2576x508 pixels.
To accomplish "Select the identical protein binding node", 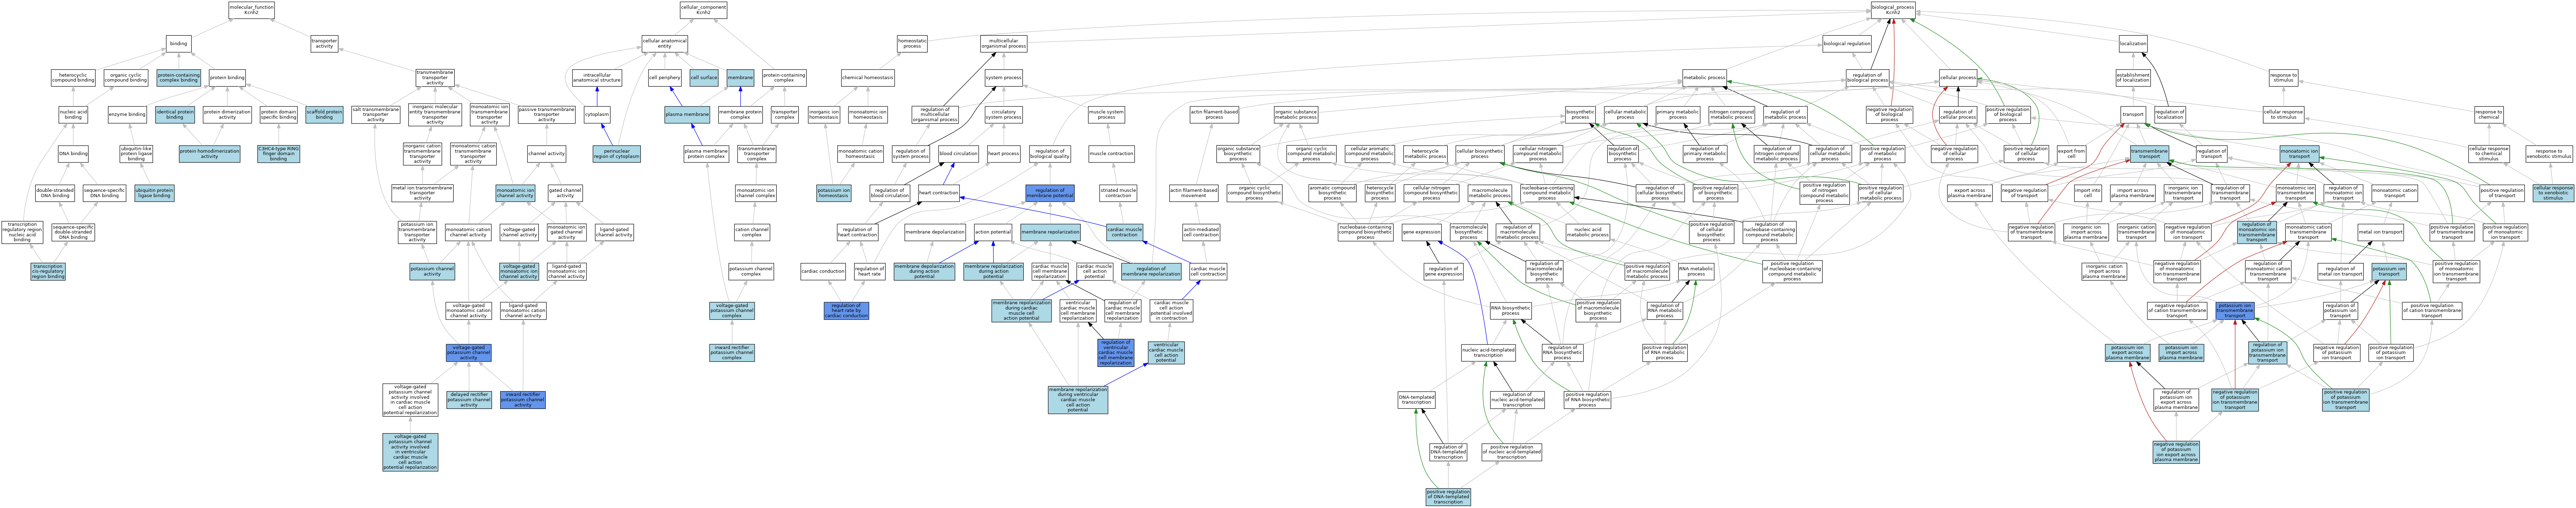I will (x=175, y=115).
